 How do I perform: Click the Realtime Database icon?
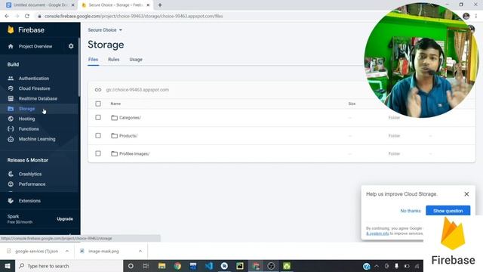[x=11, y=99]
